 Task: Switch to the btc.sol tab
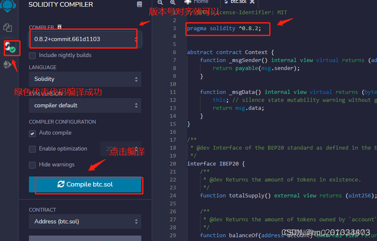point(239,2)
